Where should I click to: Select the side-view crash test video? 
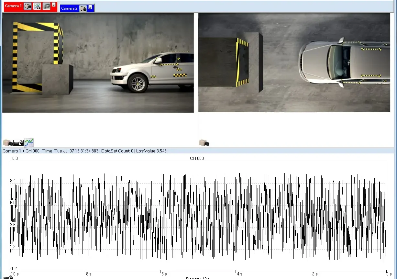[x=98, y=63]
